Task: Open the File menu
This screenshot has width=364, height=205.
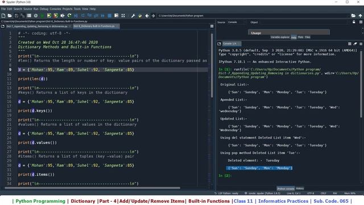Action: point(3,9)
